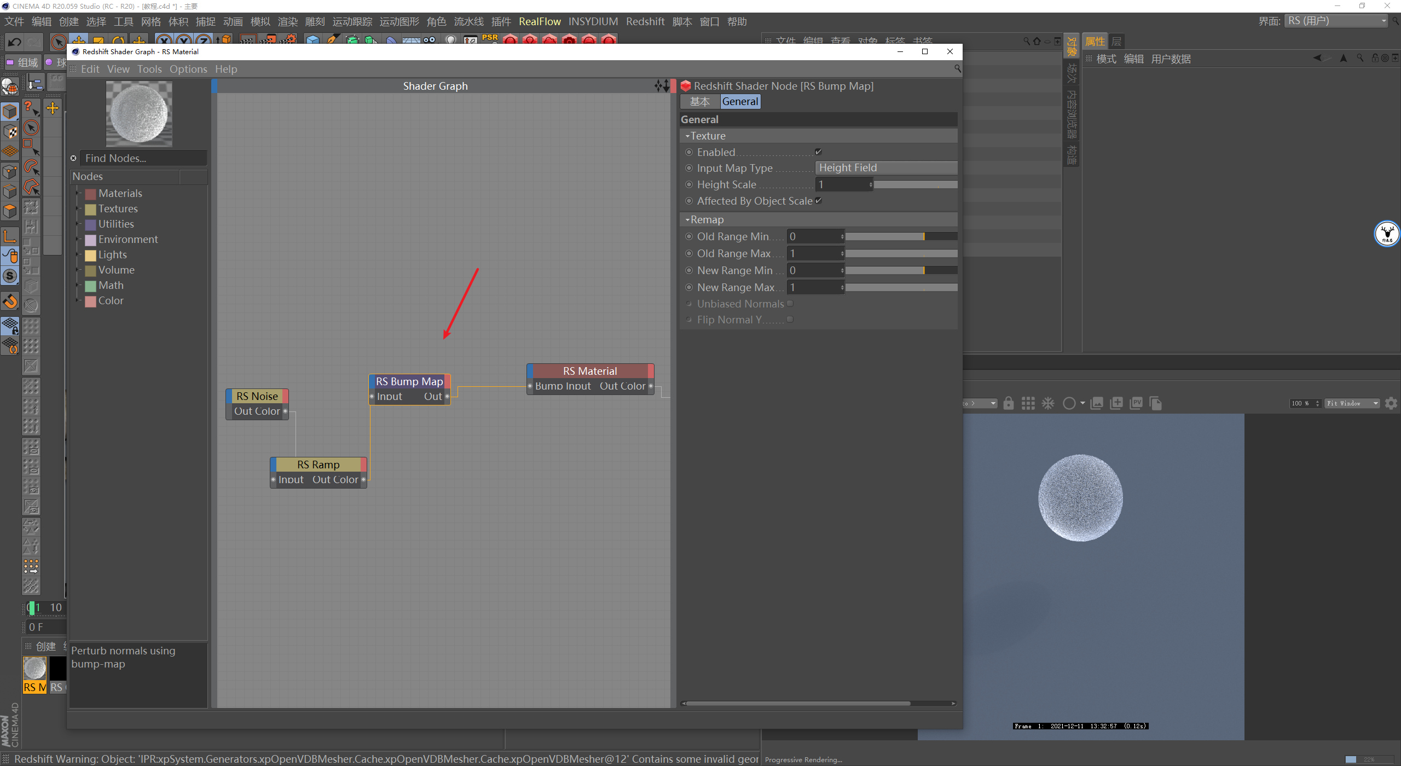This screenshot has height=766, width=1401.
Task: Click the Find Nodes search field
Action: pyautogui.click(x=143, y=158)
